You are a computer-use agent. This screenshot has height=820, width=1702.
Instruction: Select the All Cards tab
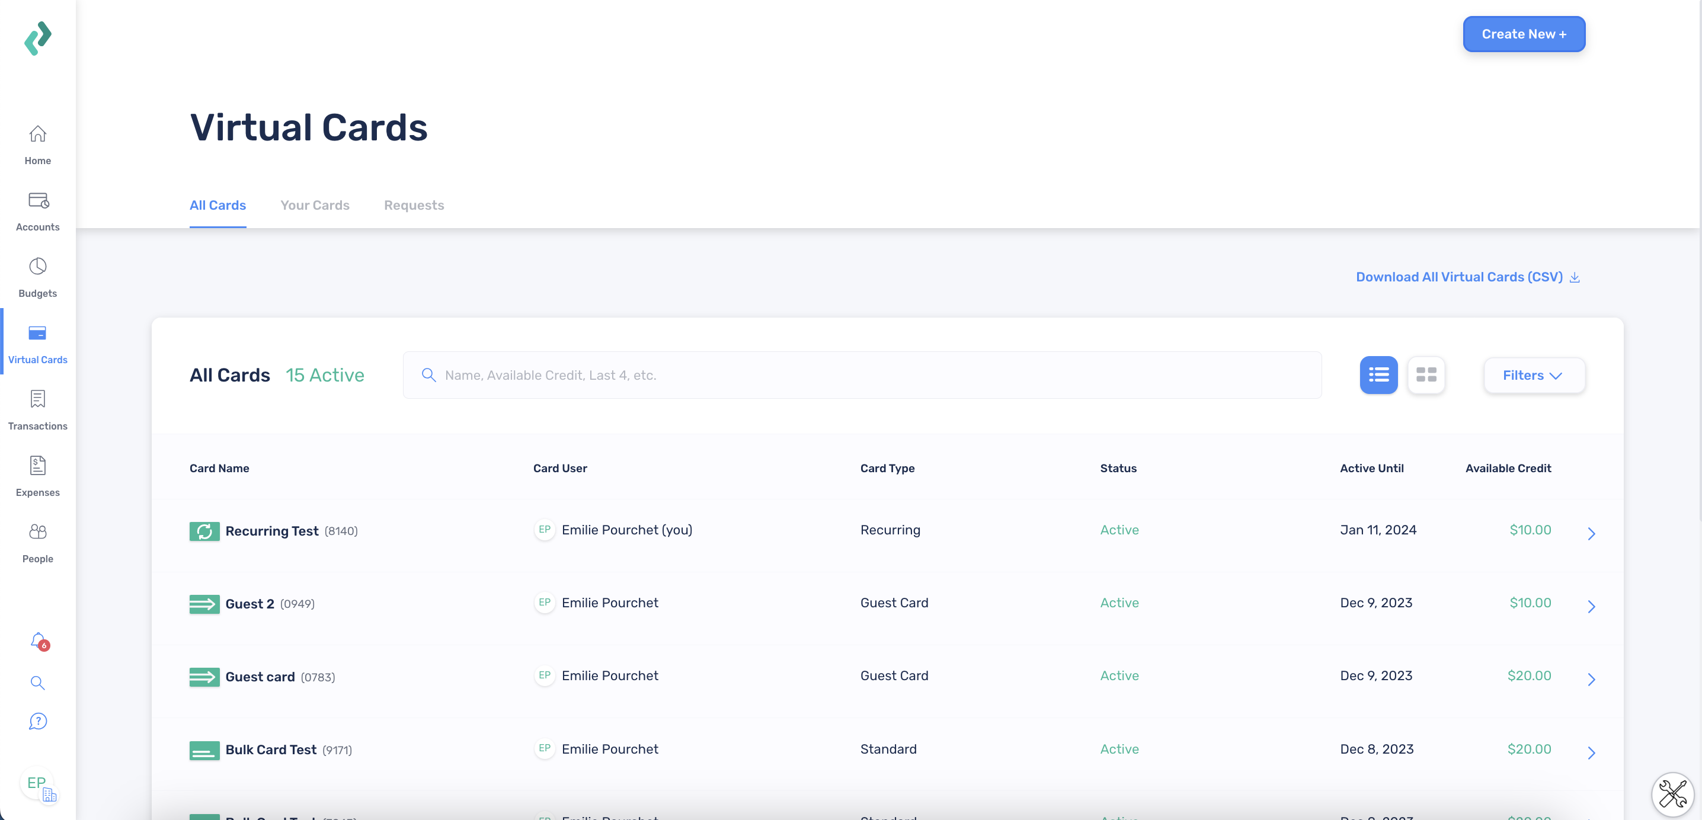[x=217, y=206]
